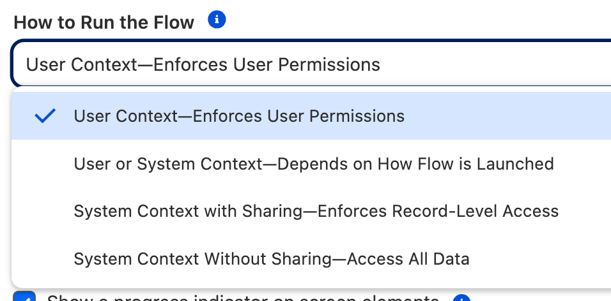Click the Show a progress indicator label text
The height and width of the screenshot is (301, 611).
(243, 298)
